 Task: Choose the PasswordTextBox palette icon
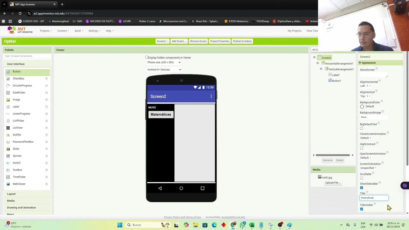[8, 142]
